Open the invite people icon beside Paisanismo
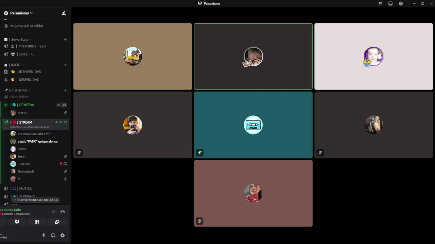Viewport: 435px width, 244px height. (64, 13)
